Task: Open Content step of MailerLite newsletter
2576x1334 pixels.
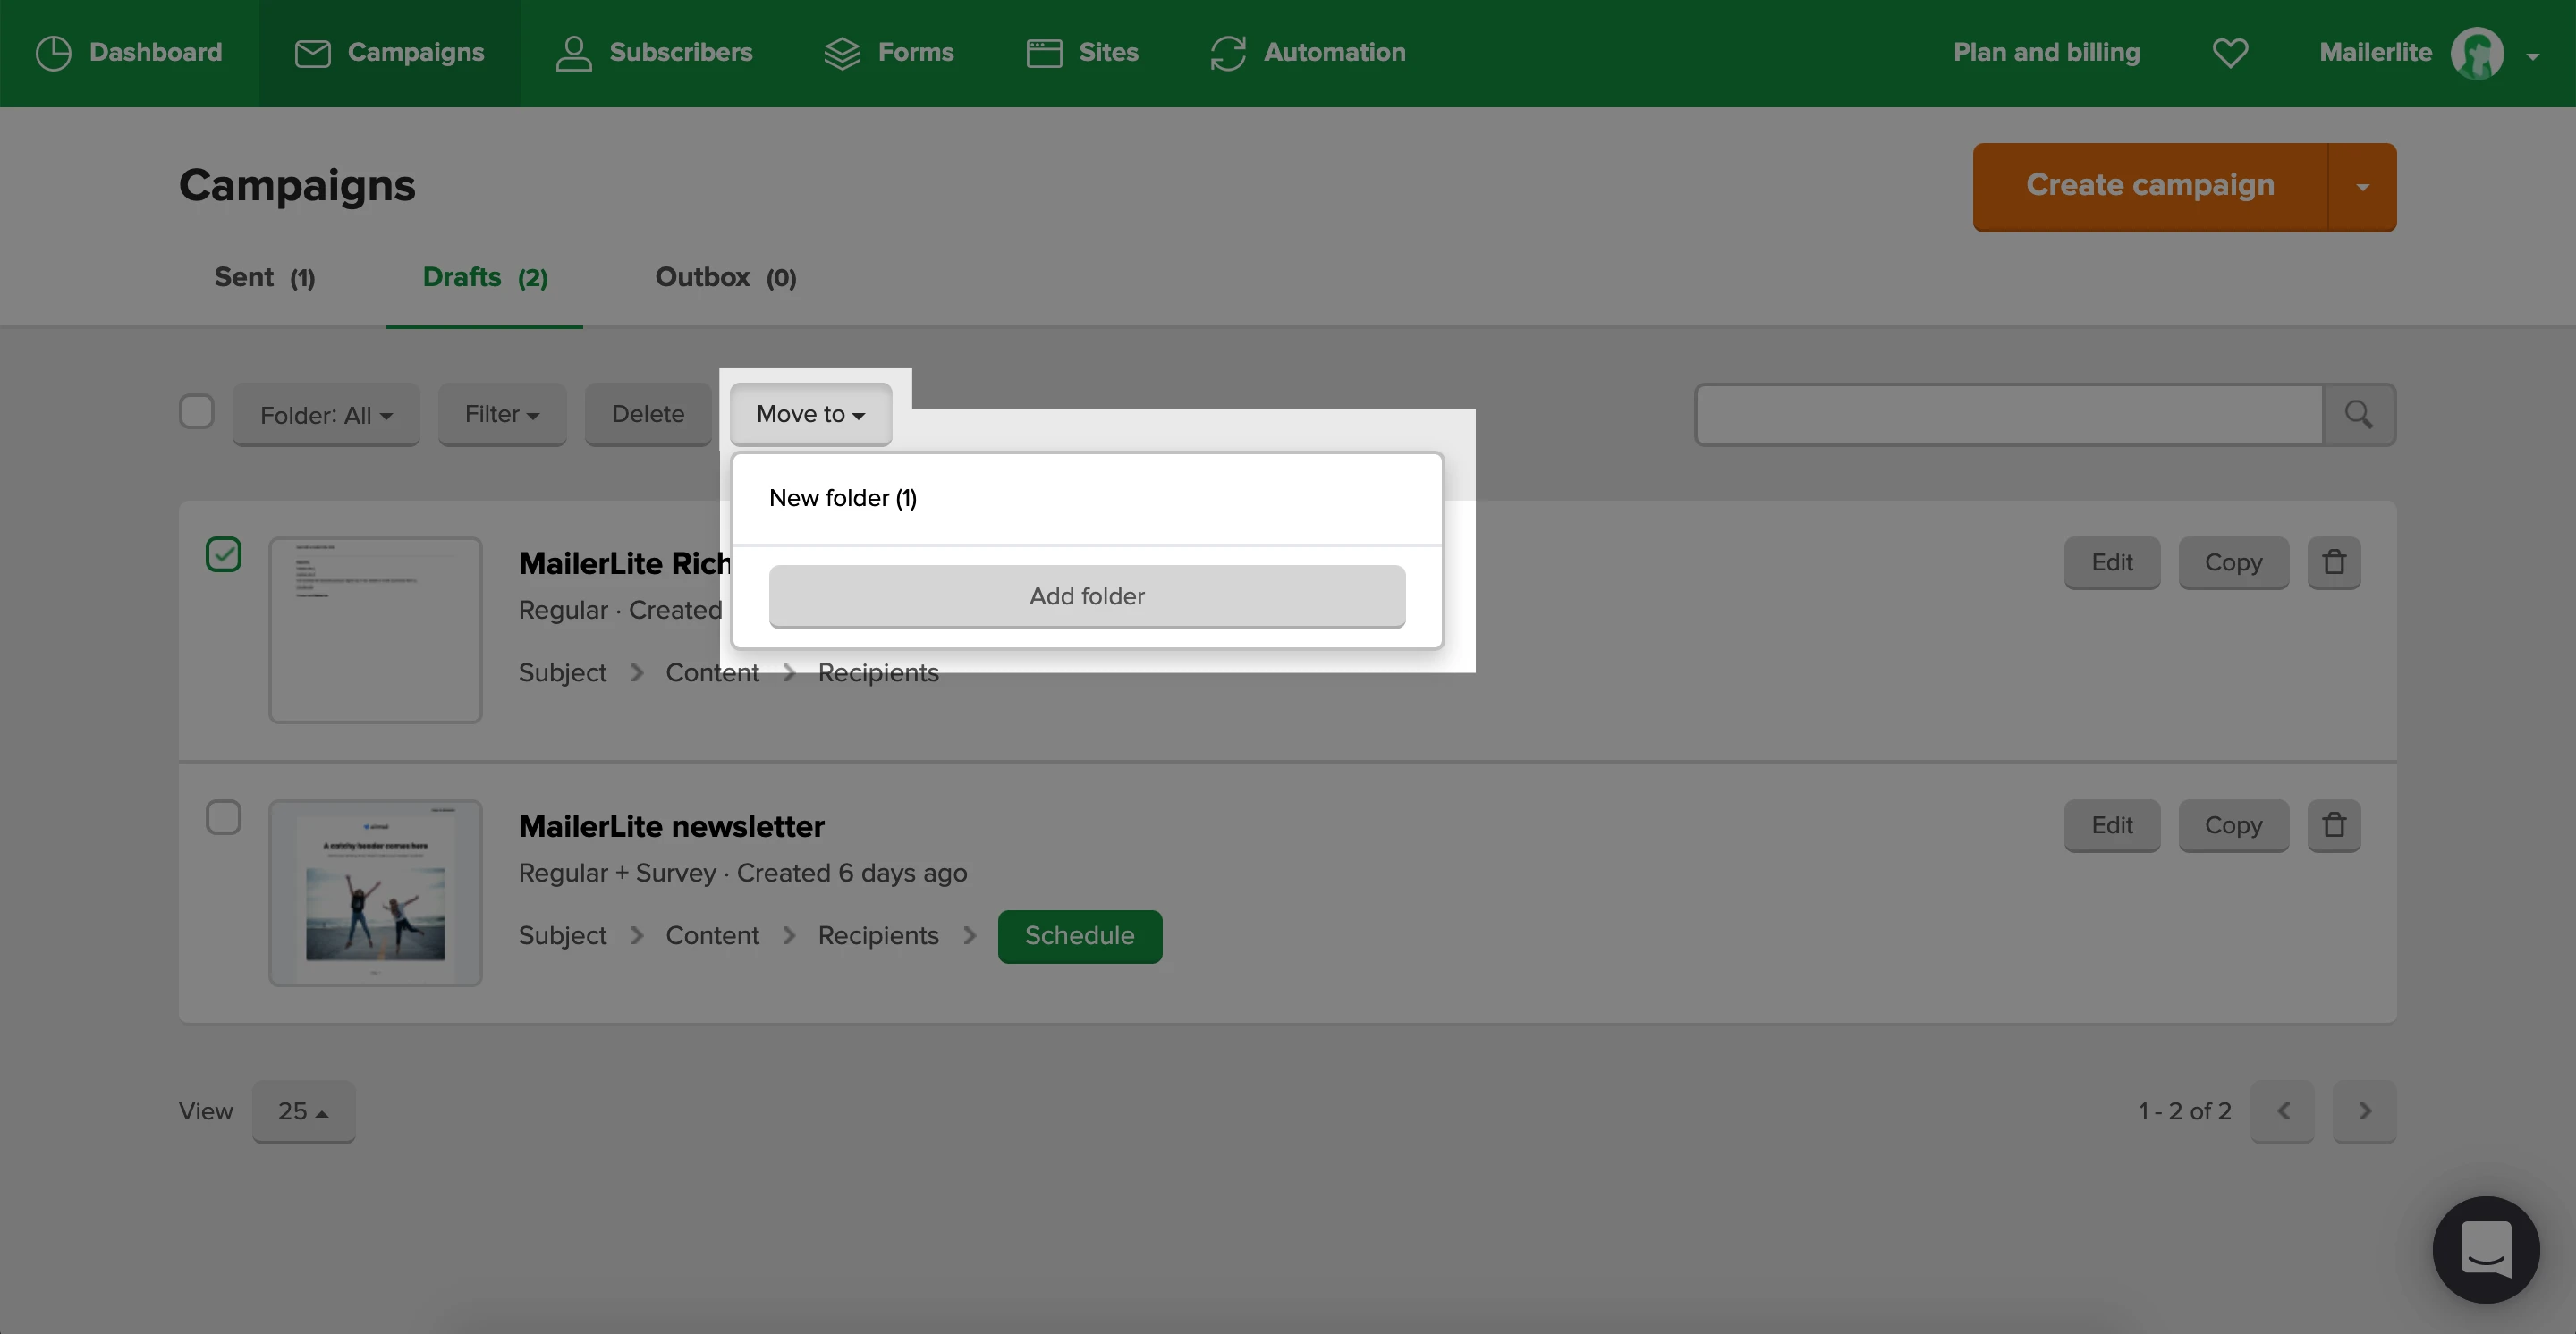Action: coord(712,935)
